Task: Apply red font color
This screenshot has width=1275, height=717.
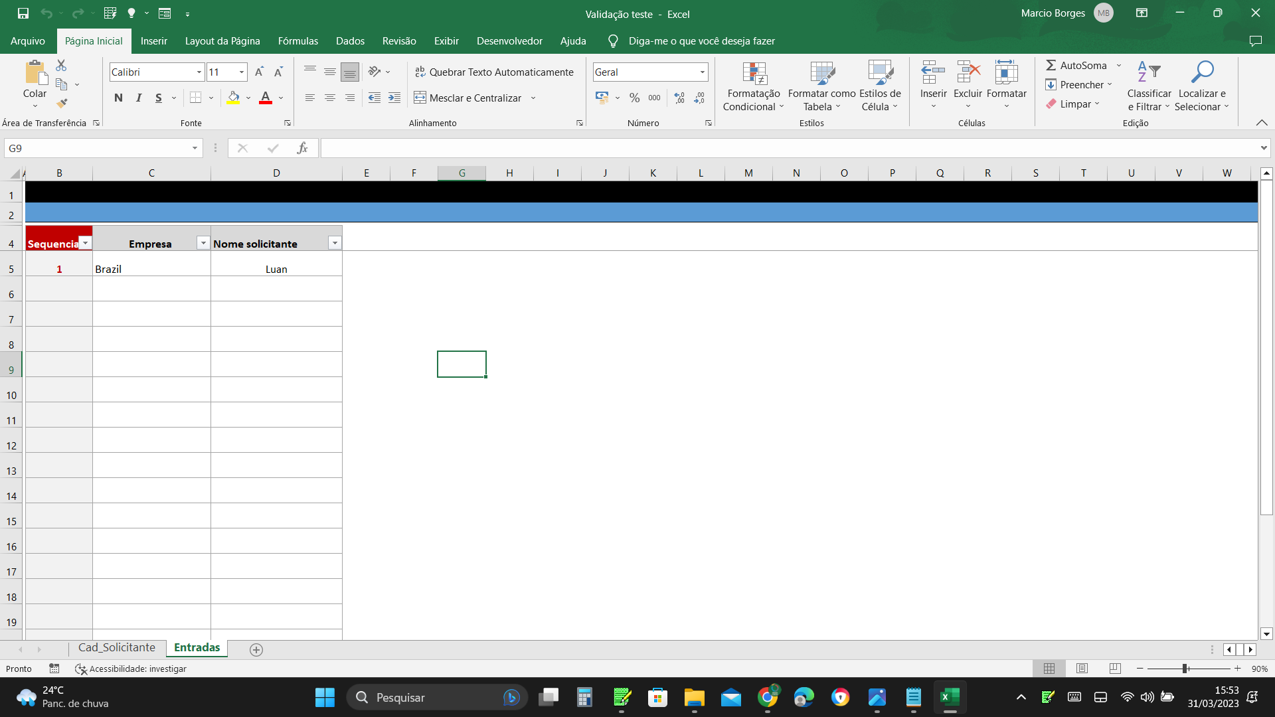Action: click(266, 98)
